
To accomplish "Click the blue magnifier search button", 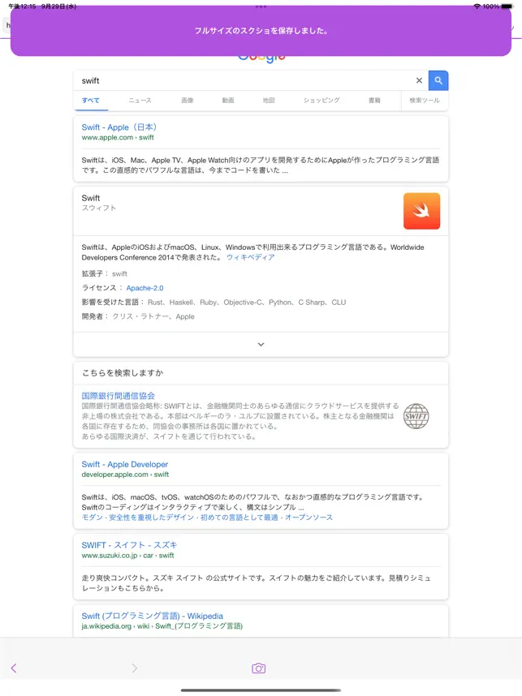I will click(438, 80).
